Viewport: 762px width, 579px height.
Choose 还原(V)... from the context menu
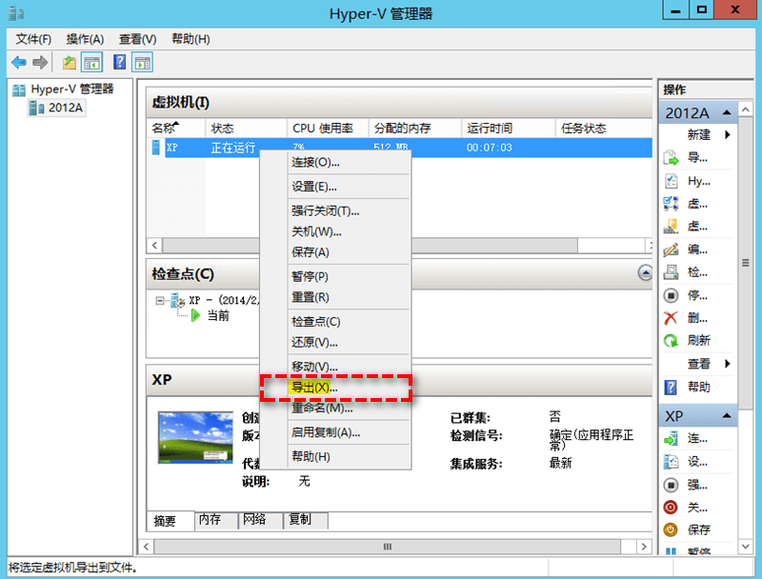coord(335,343)
